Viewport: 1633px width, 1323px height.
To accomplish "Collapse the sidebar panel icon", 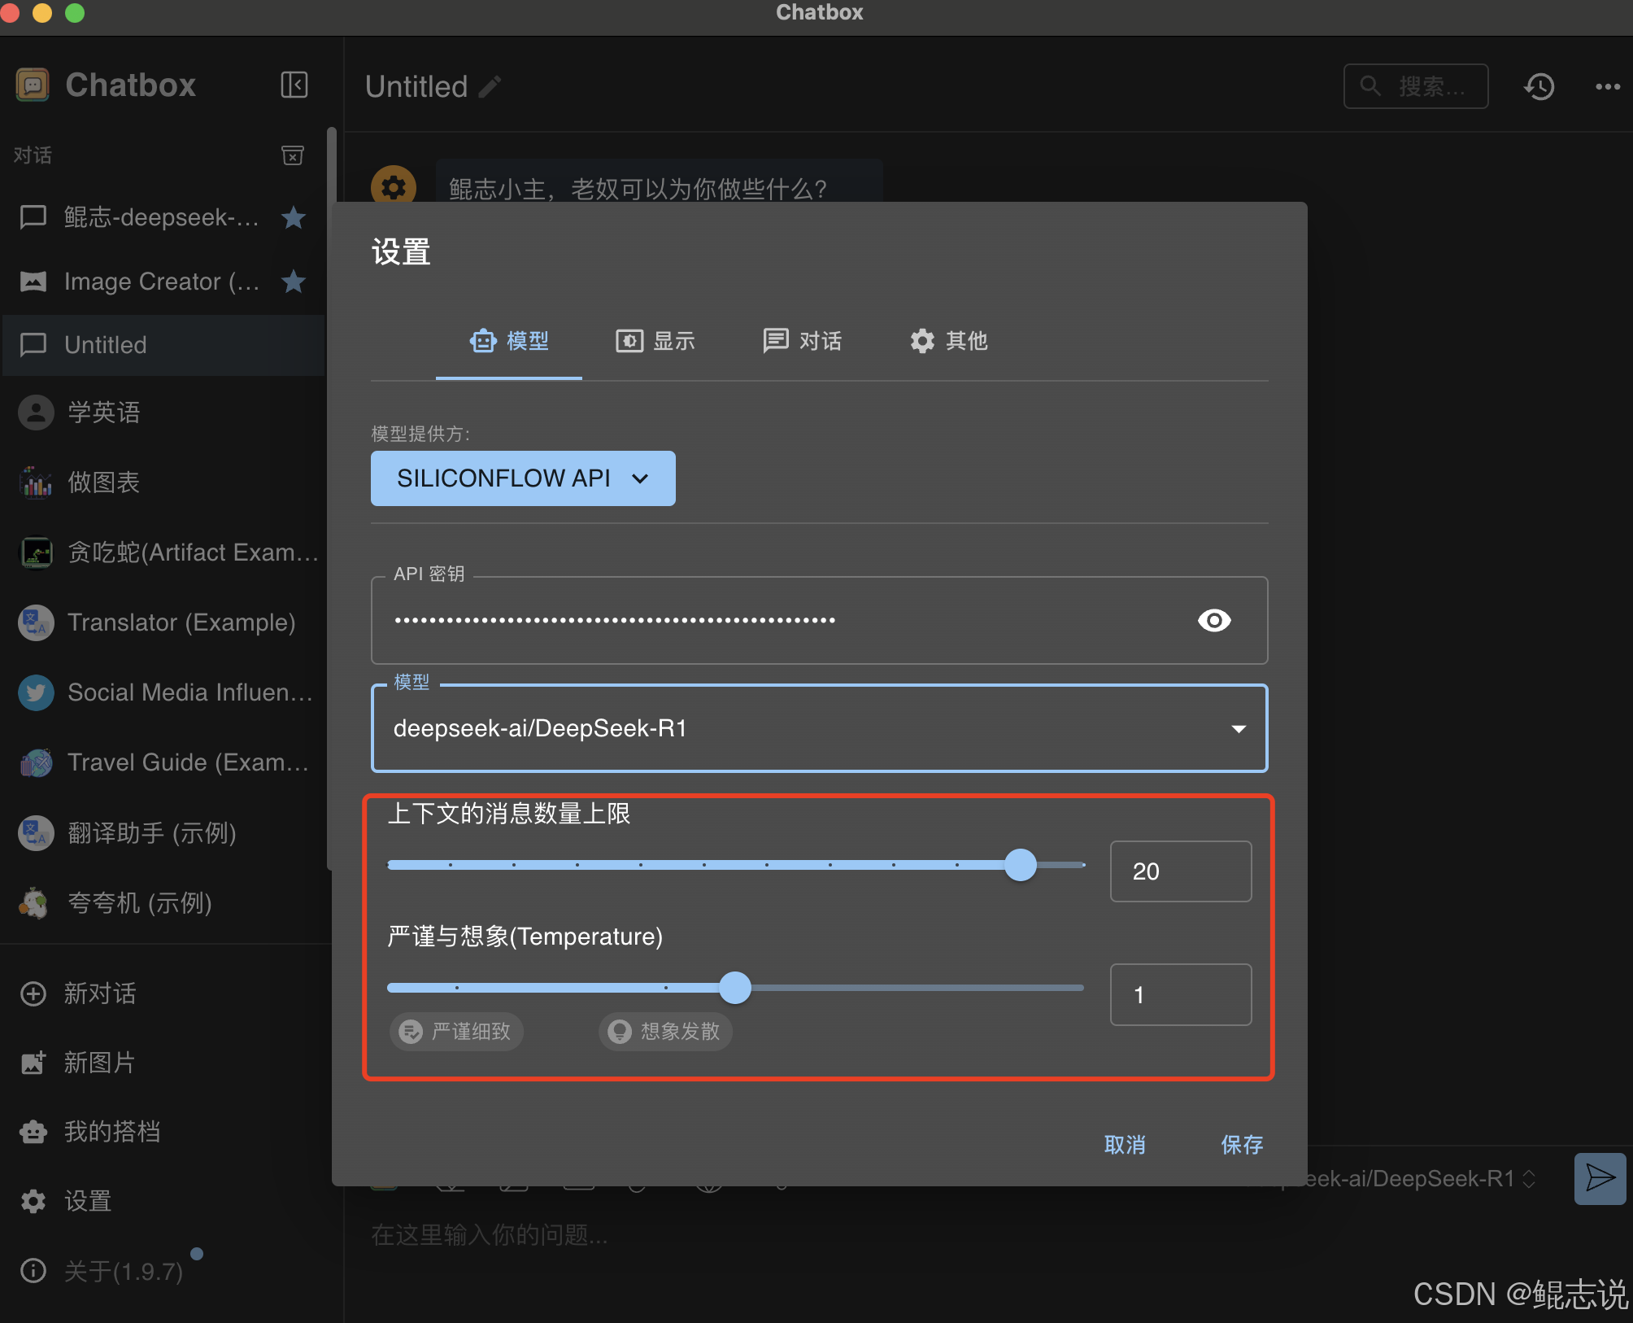I will click(294, 85).
